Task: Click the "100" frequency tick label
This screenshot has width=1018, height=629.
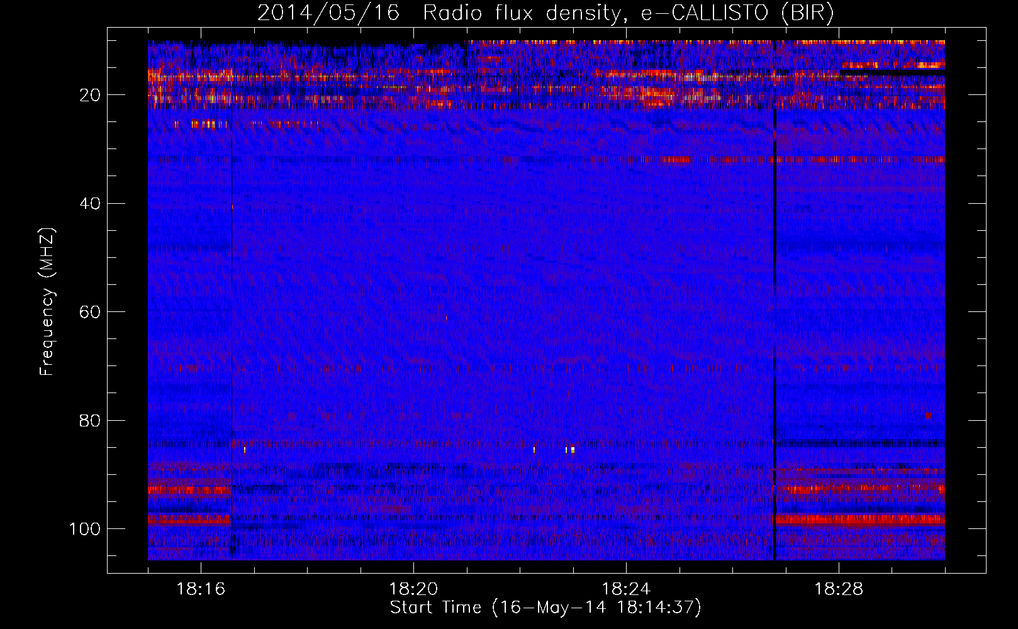Action: click(85, 528)
